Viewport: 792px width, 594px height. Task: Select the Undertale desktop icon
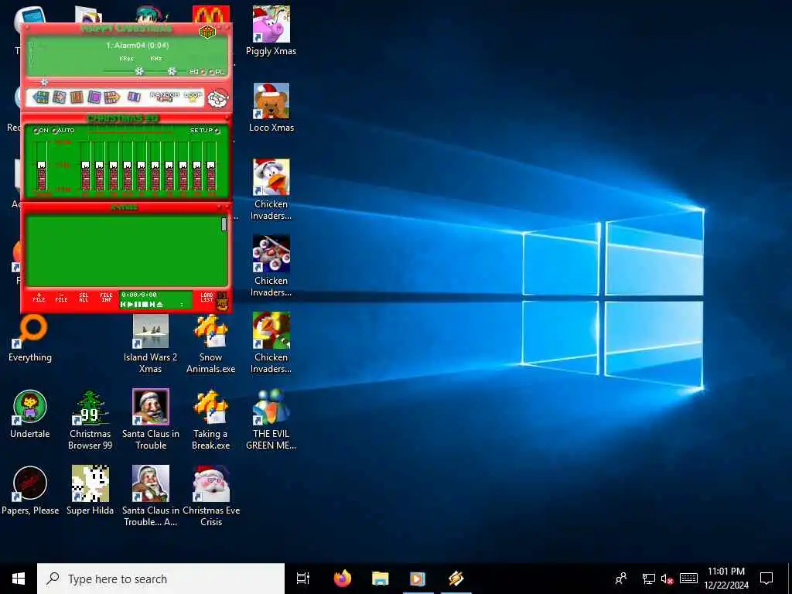point(30,415)
